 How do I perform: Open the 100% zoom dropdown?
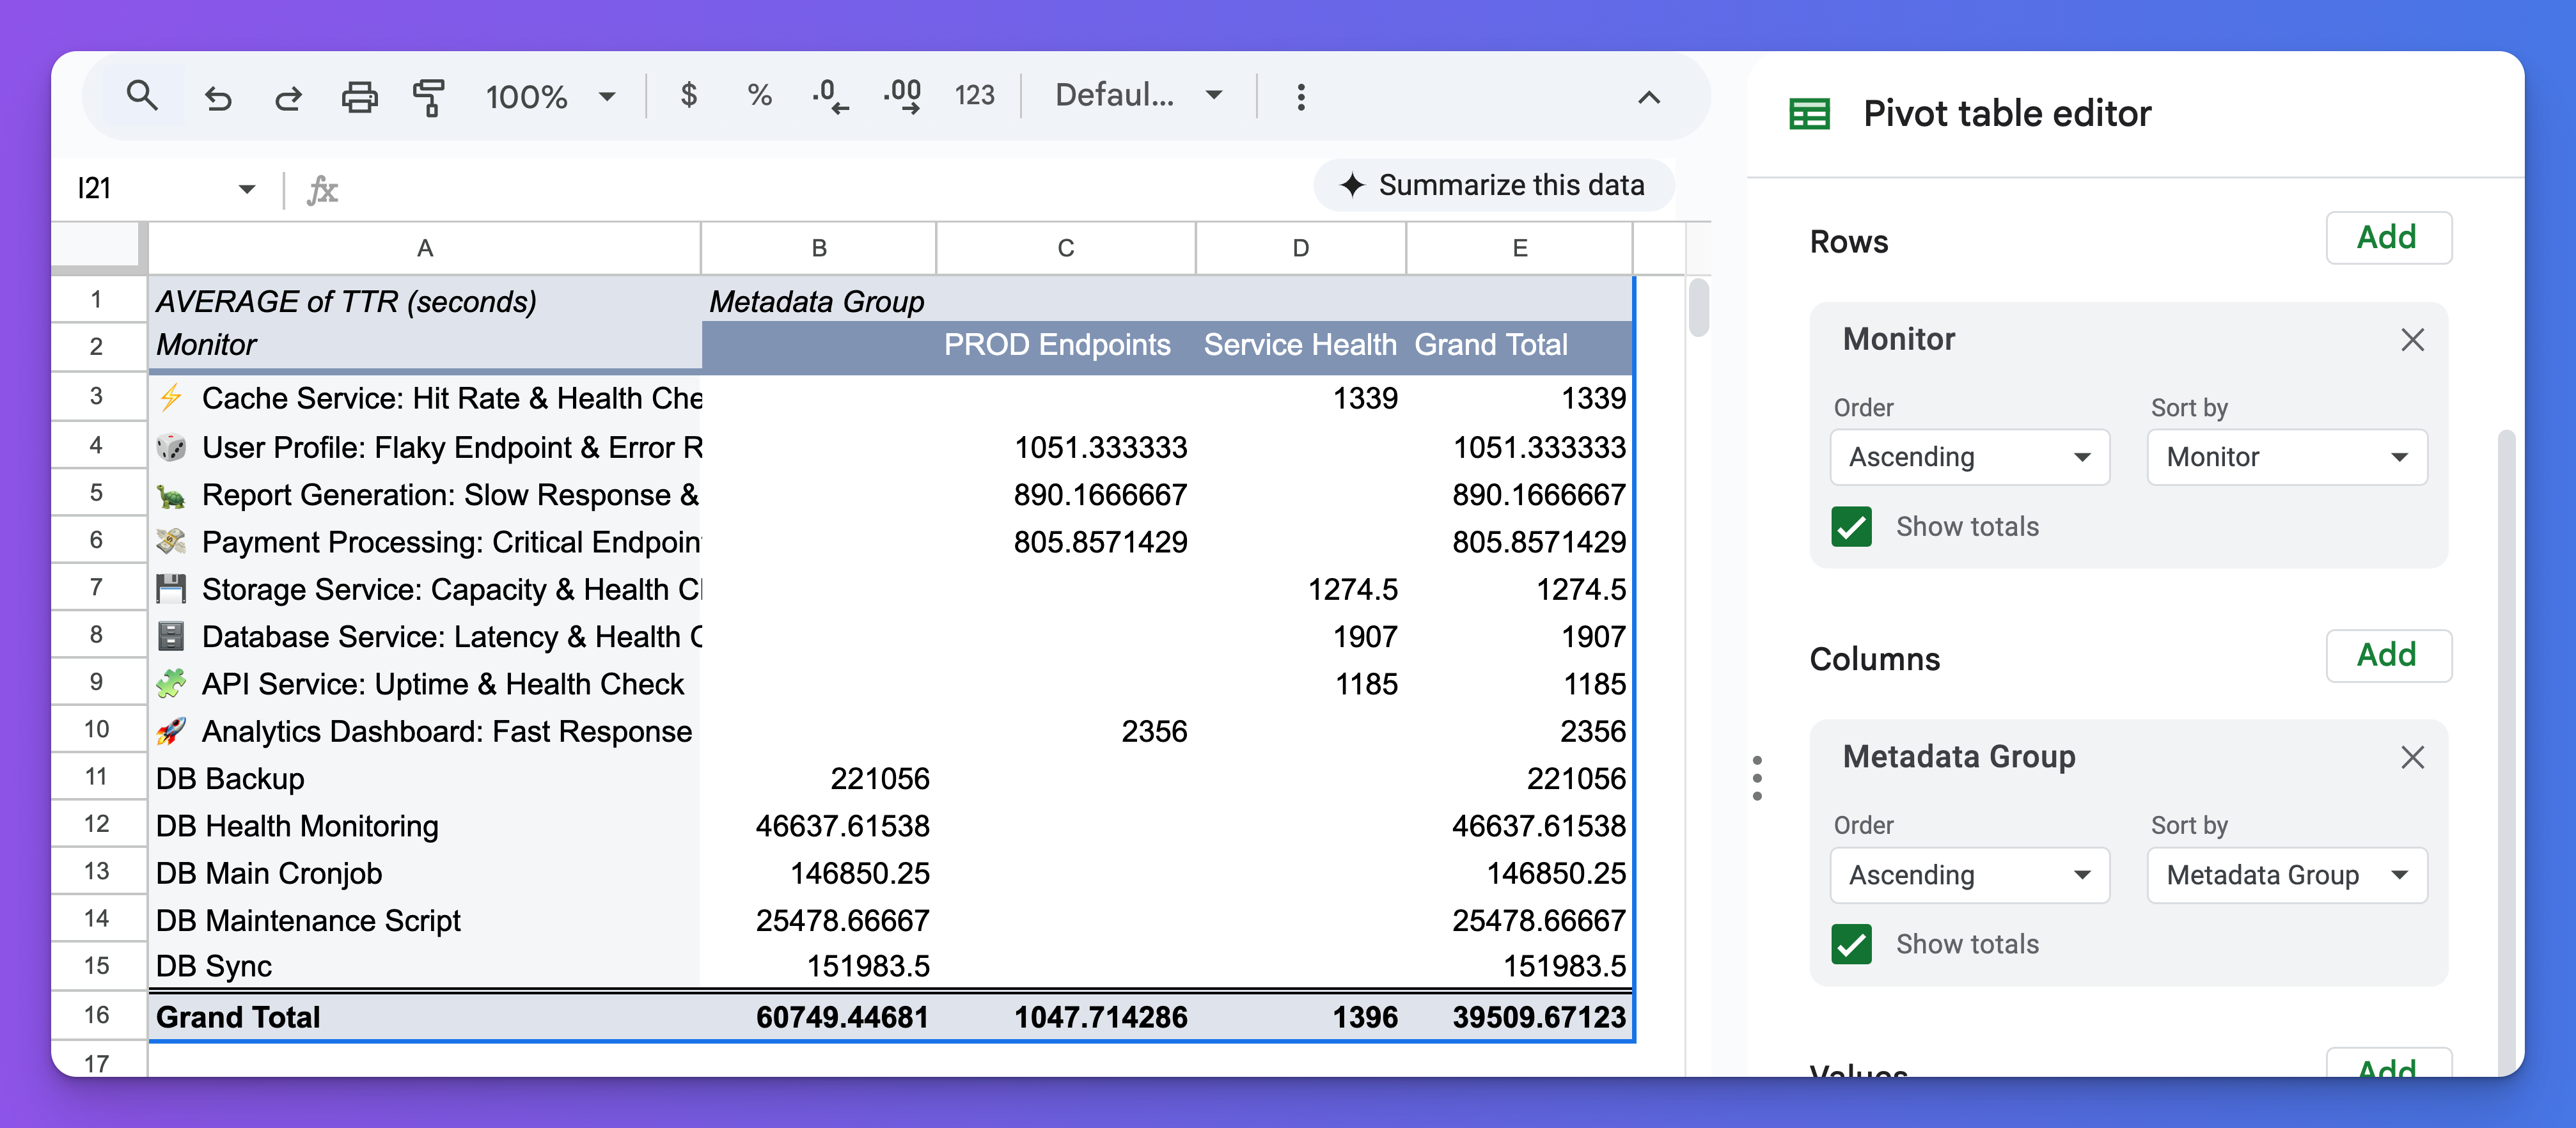[549, 97]
